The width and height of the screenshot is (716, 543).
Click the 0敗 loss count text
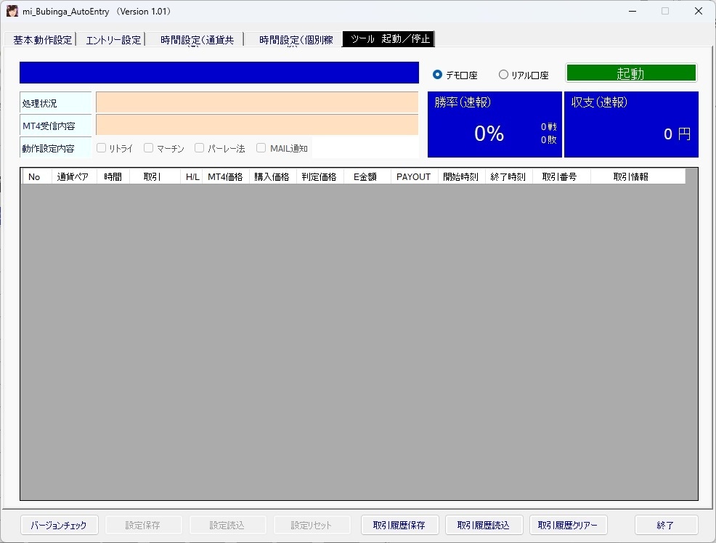[x=548, y=139]
